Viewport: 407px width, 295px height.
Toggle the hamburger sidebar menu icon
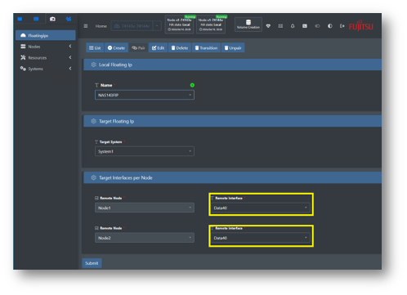pos(86,26)
